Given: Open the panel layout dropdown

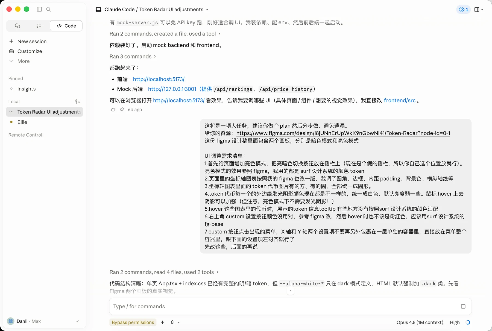Looking at the screenshot, I should (479, 10).
